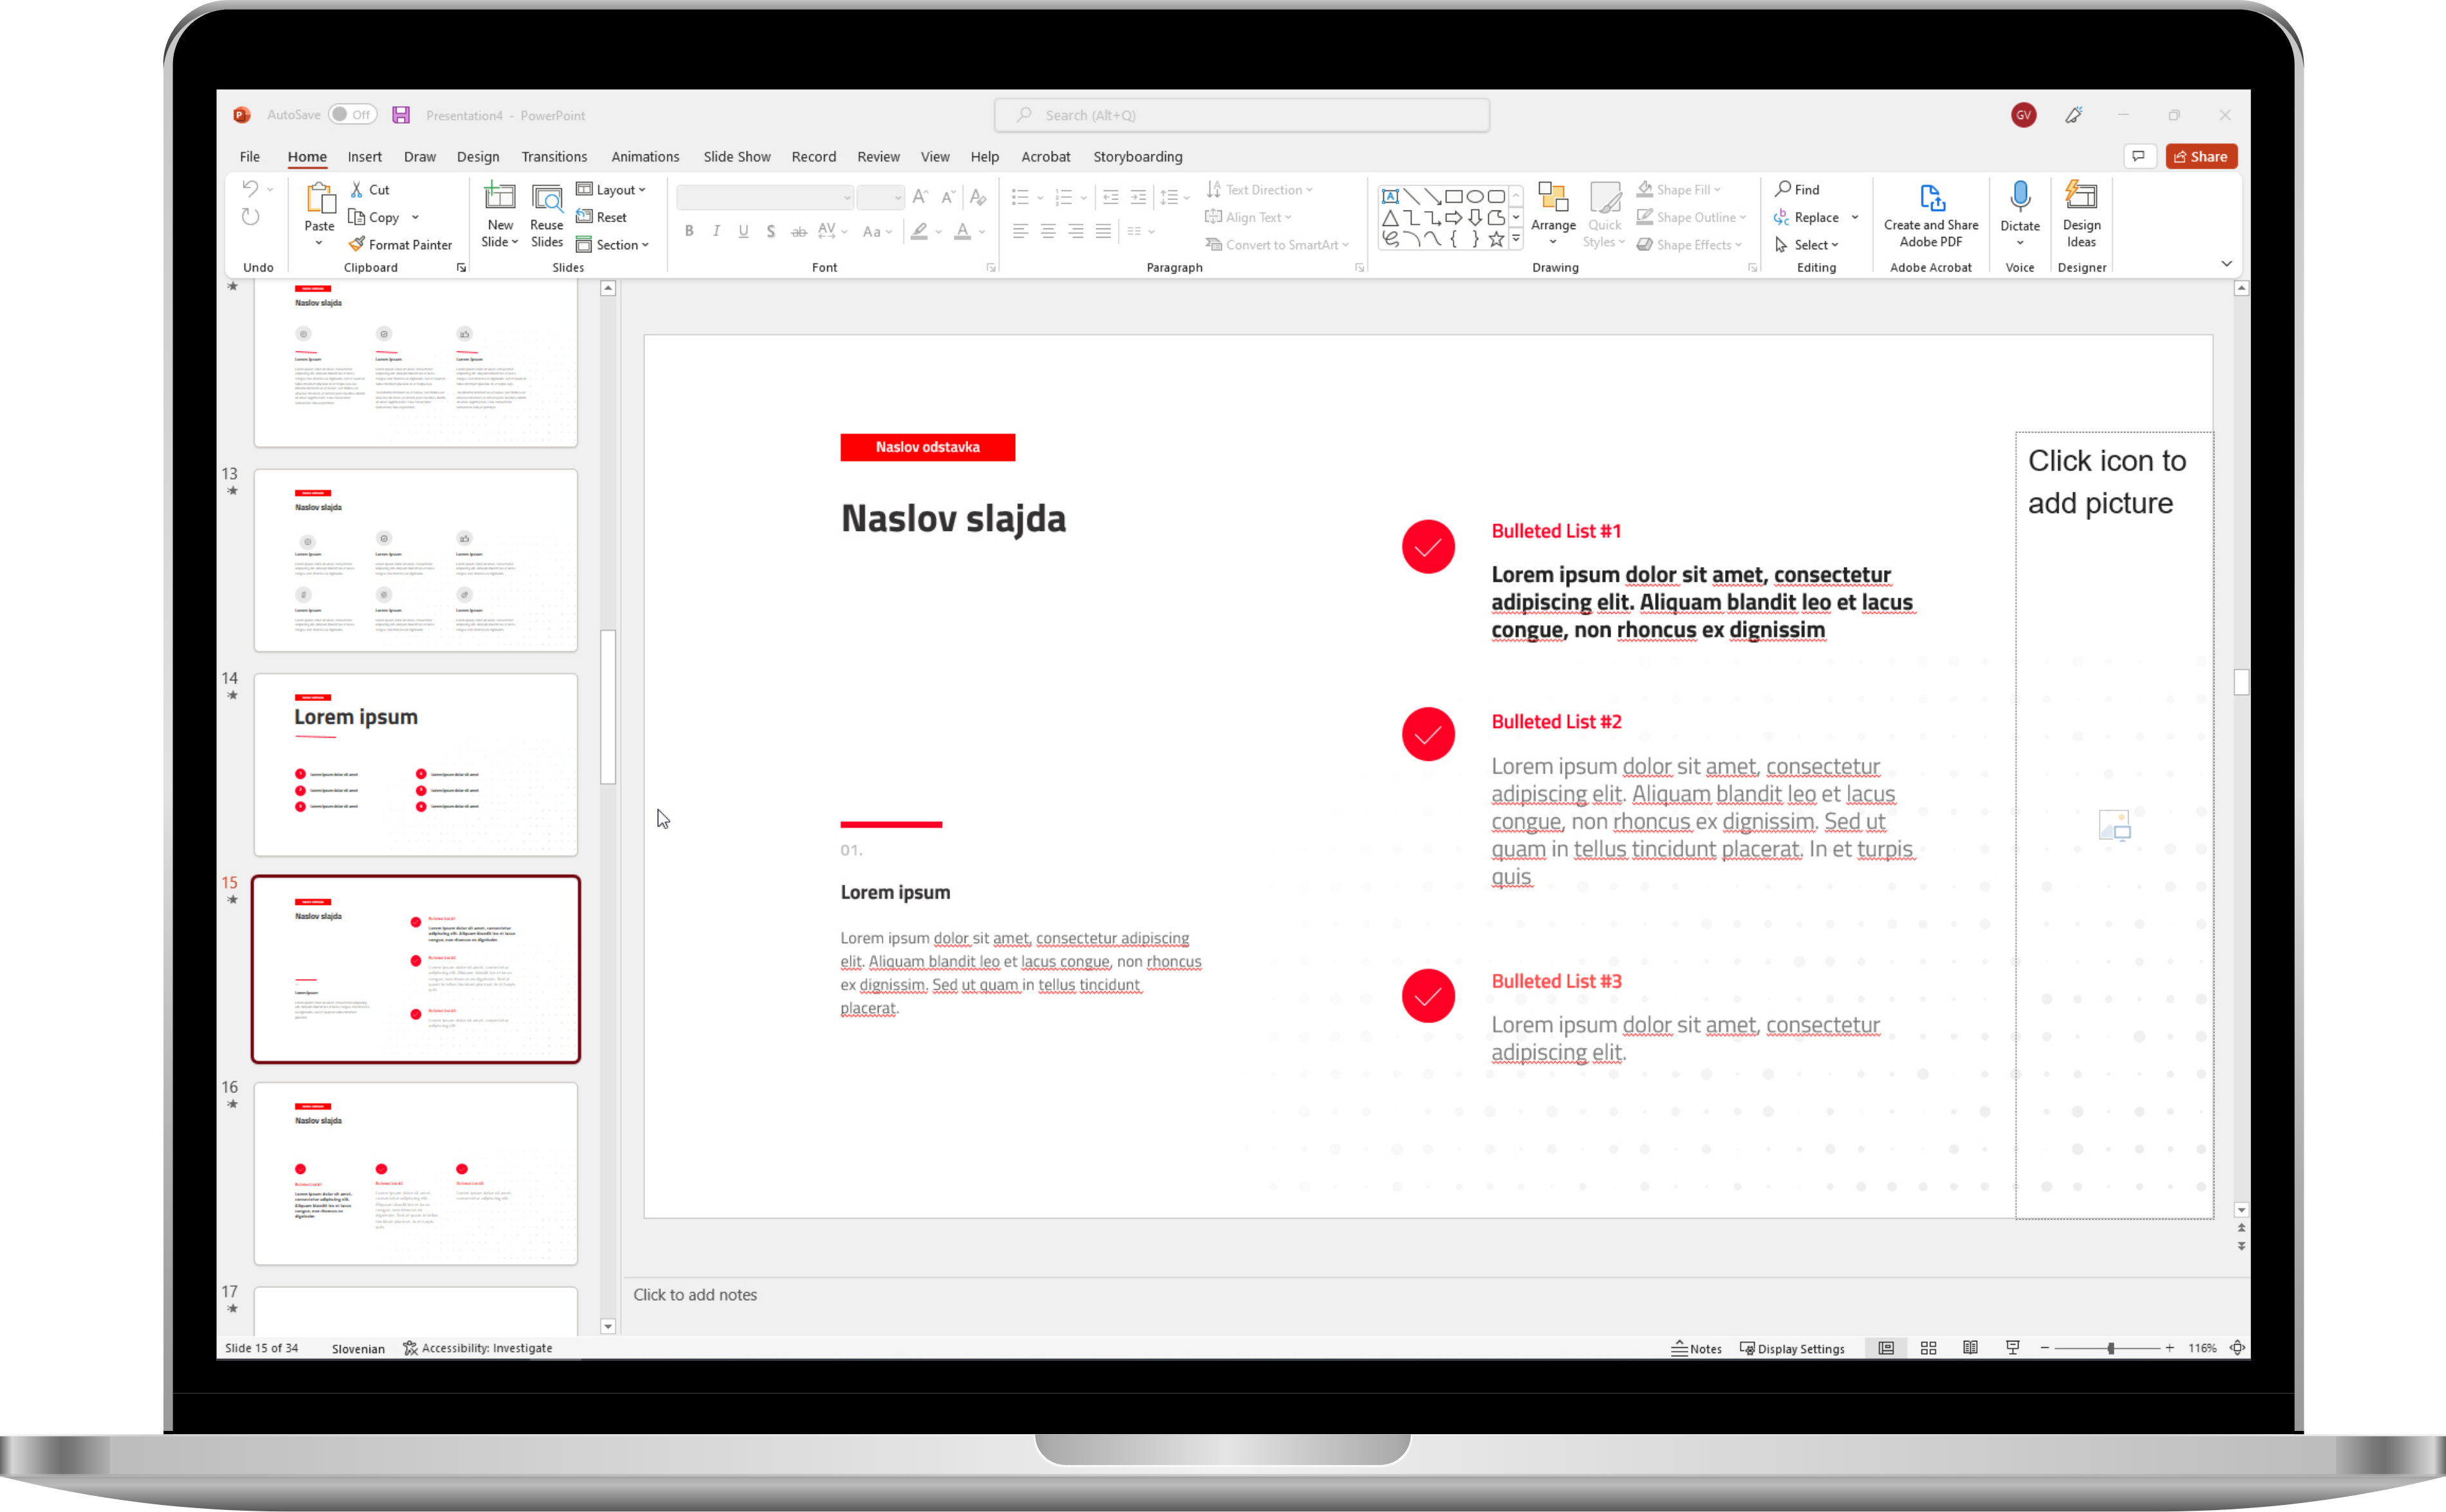Click the Notes button in status bar
This screenshot has height=1512, width=2446.
coord(1696,1348)
